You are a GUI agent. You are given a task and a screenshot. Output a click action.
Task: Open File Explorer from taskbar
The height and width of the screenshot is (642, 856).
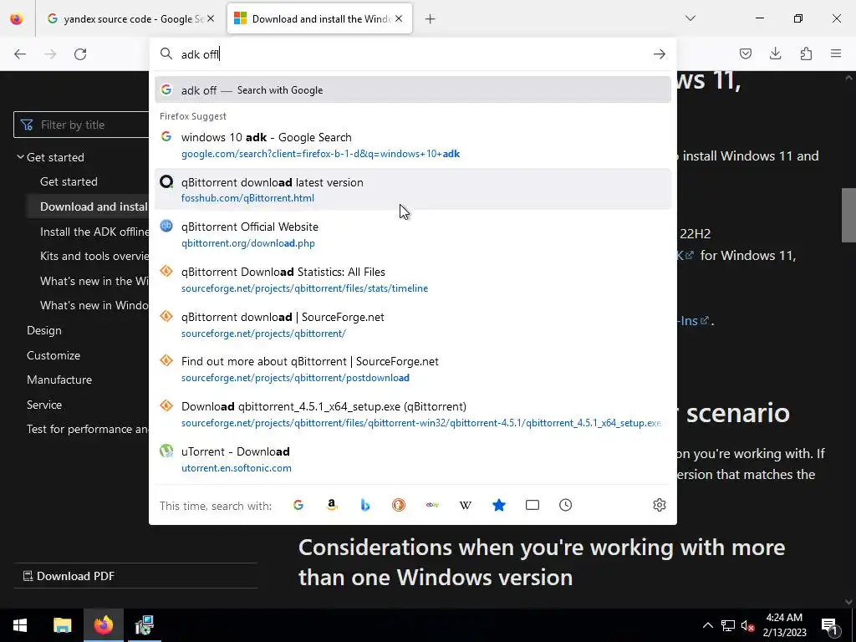(x=62, y=625)
